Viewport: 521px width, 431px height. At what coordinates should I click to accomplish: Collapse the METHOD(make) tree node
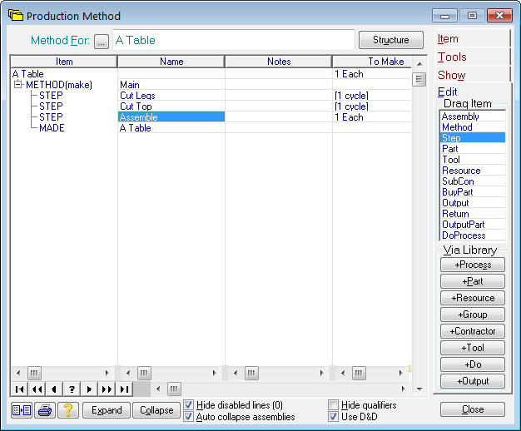click(x=18, y=84)
